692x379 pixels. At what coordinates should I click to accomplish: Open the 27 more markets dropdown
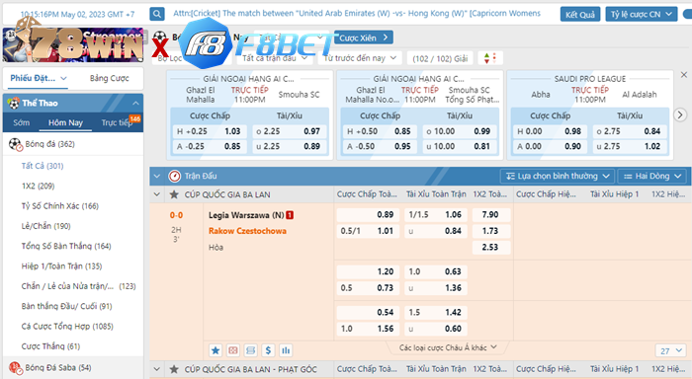tap(671, 350)
